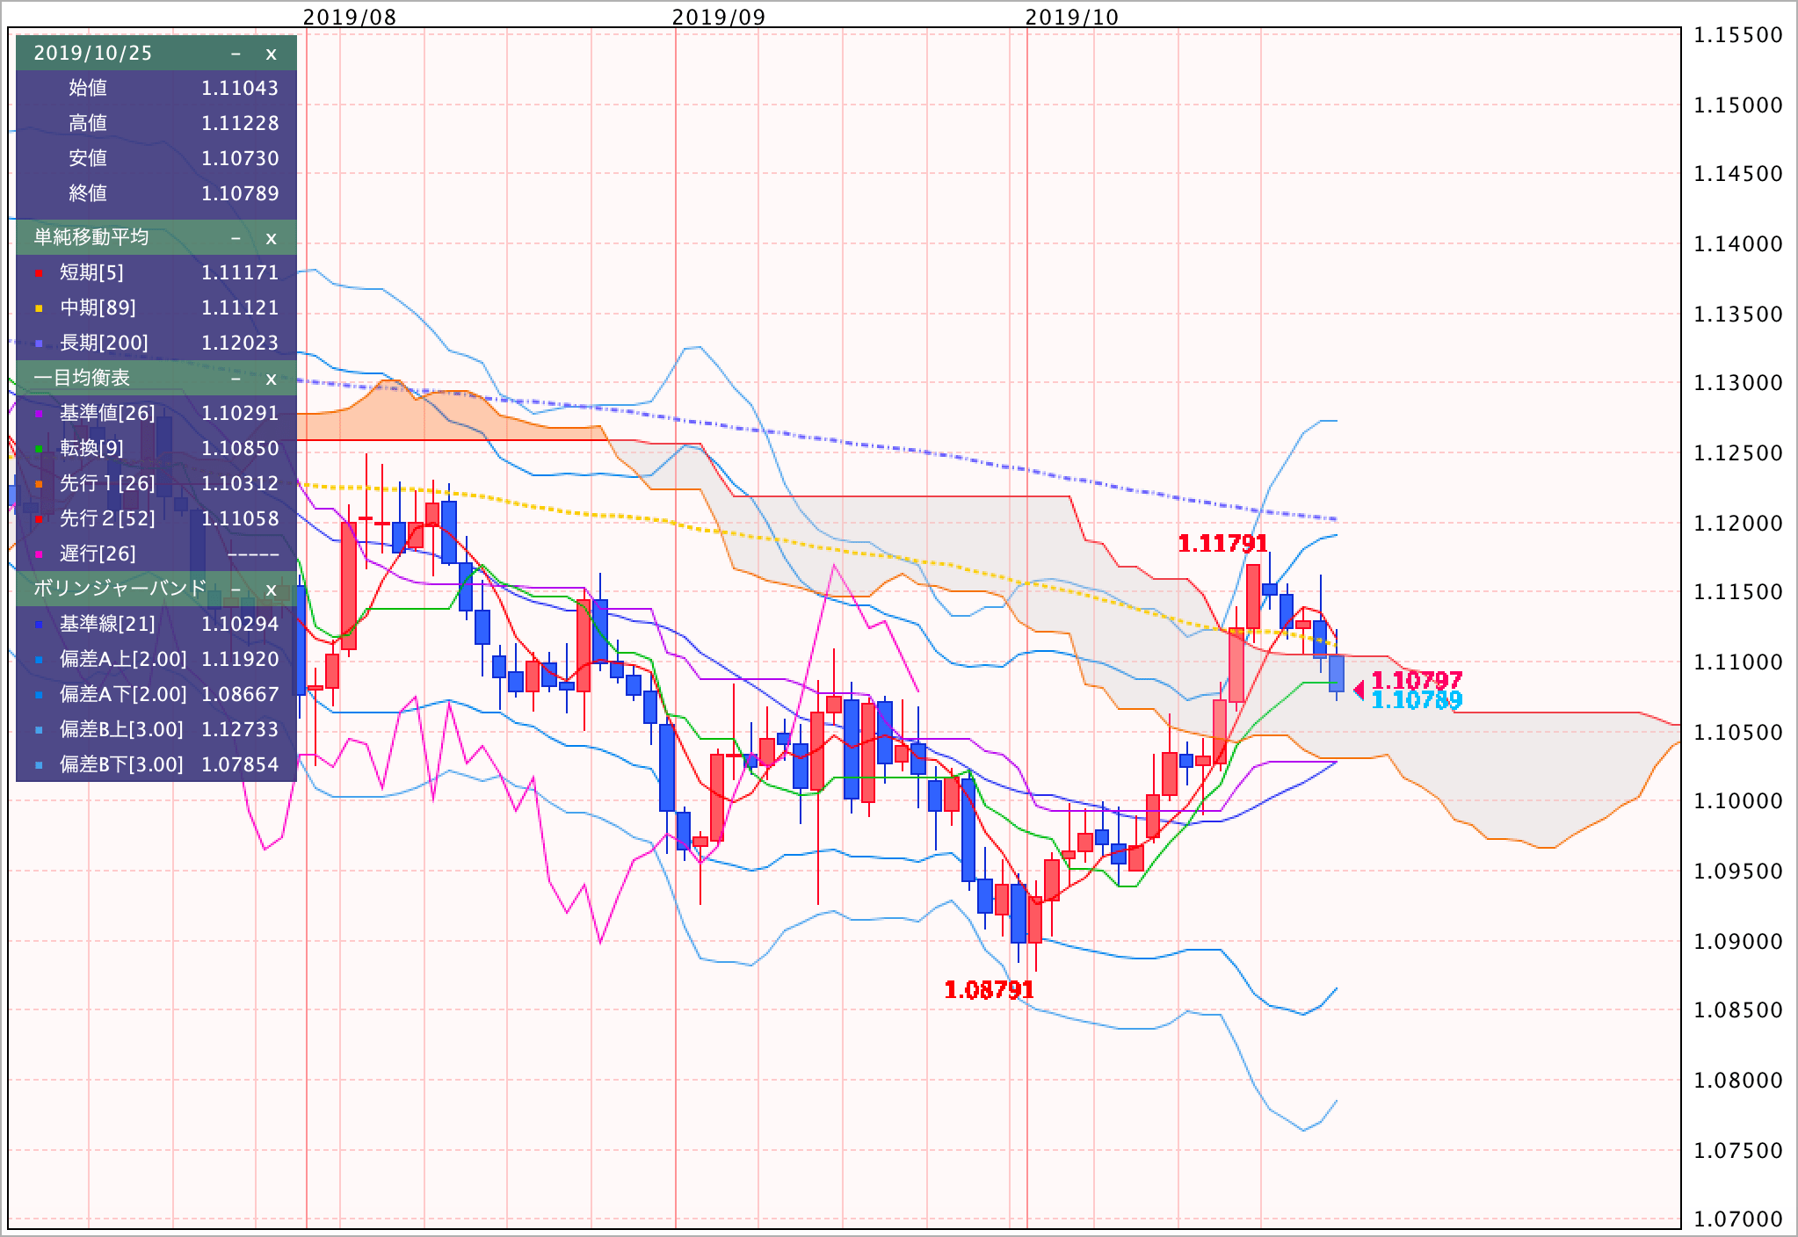Click the 偏差B下 value 1.07854

(240, 765)
